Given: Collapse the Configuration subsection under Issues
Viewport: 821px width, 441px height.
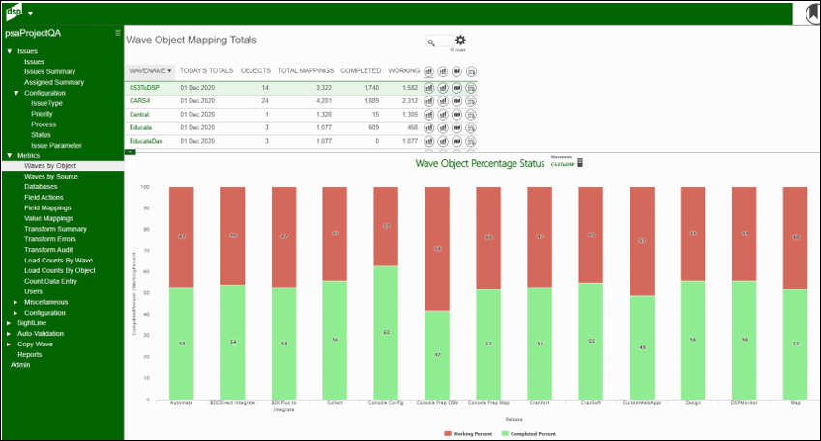Looking at the screenshot, I should 16,93.
